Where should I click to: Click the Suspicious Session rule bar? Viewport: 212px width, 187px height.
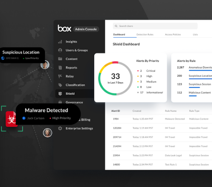194,87
